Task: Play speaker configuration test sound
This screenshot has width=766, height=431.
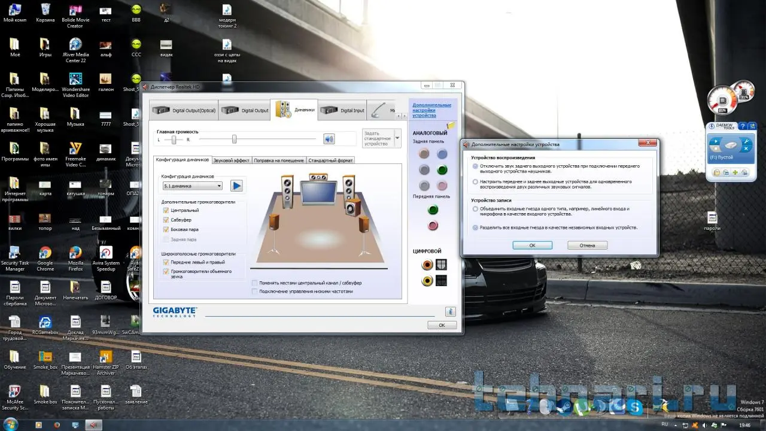Action: click(236, 186)
